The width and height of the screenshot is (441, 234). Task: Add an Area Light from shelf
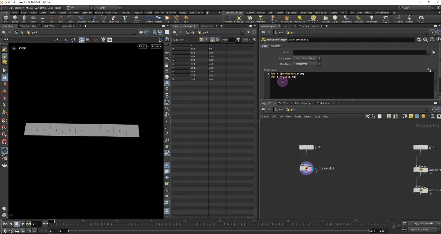(260, 19)
